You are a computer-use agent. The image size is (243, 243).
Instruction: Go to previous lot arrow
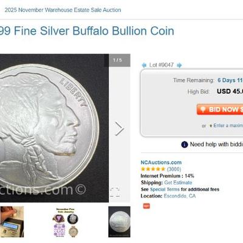click(144, 65)
